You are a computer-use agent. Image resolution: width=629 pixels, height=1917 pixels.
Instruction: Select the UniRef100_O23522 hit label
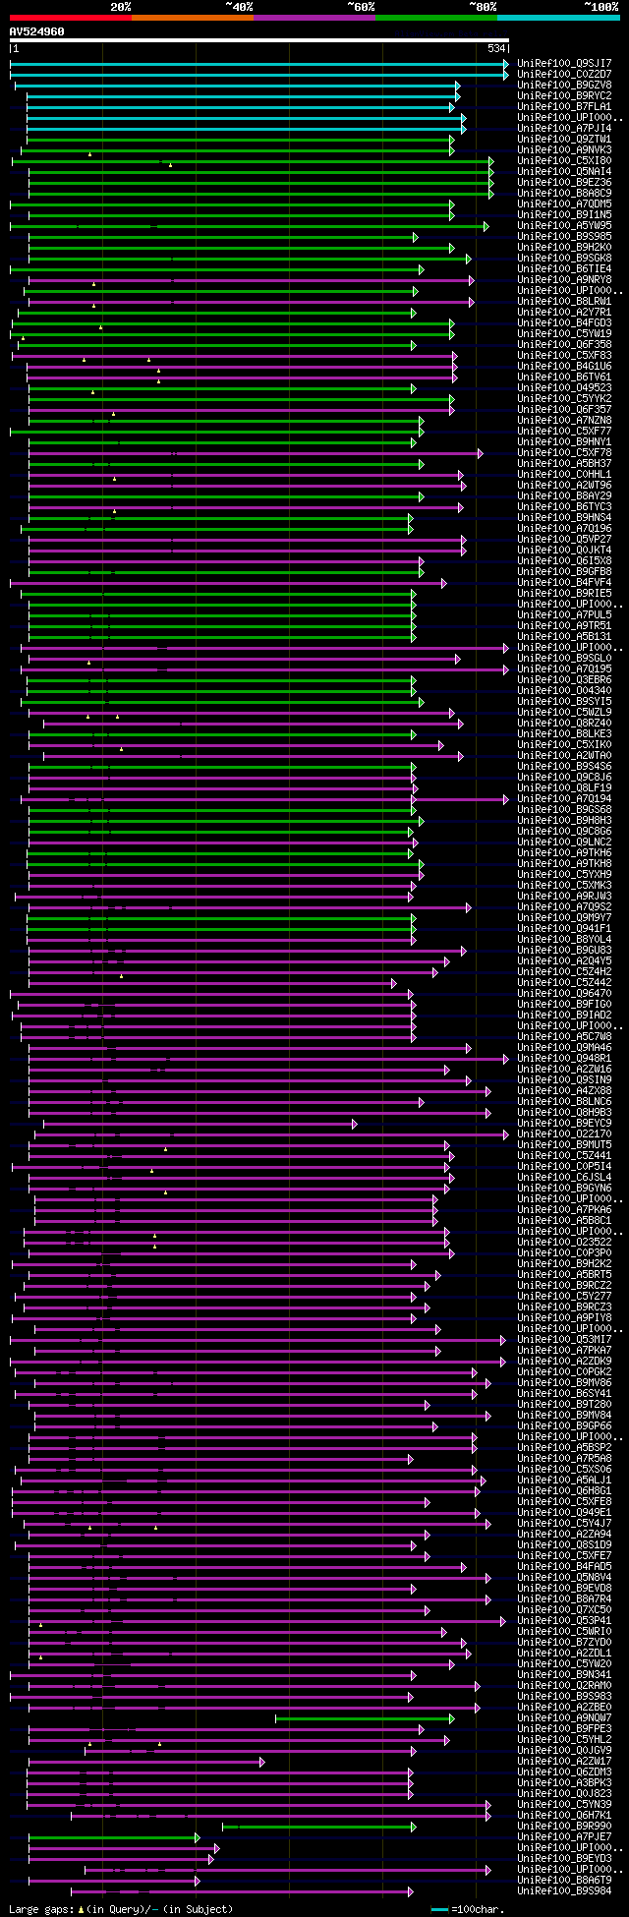pyautogui.click(x=564, y=1243)
